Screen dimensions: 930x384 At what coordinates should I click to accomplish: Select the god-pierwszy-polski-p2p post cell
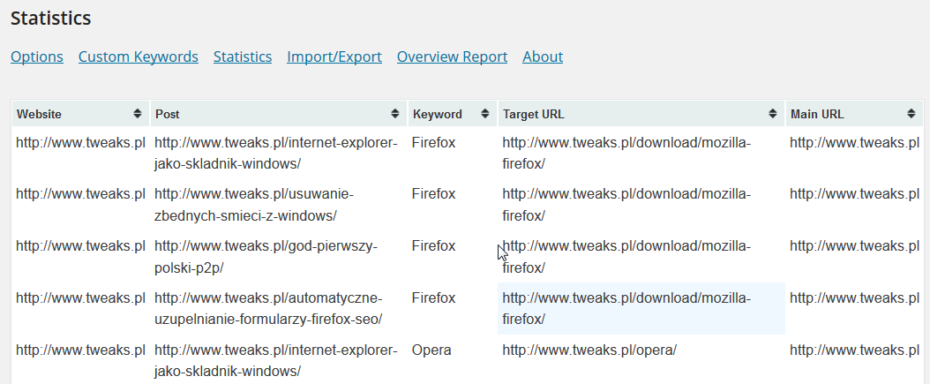(279, 256)
